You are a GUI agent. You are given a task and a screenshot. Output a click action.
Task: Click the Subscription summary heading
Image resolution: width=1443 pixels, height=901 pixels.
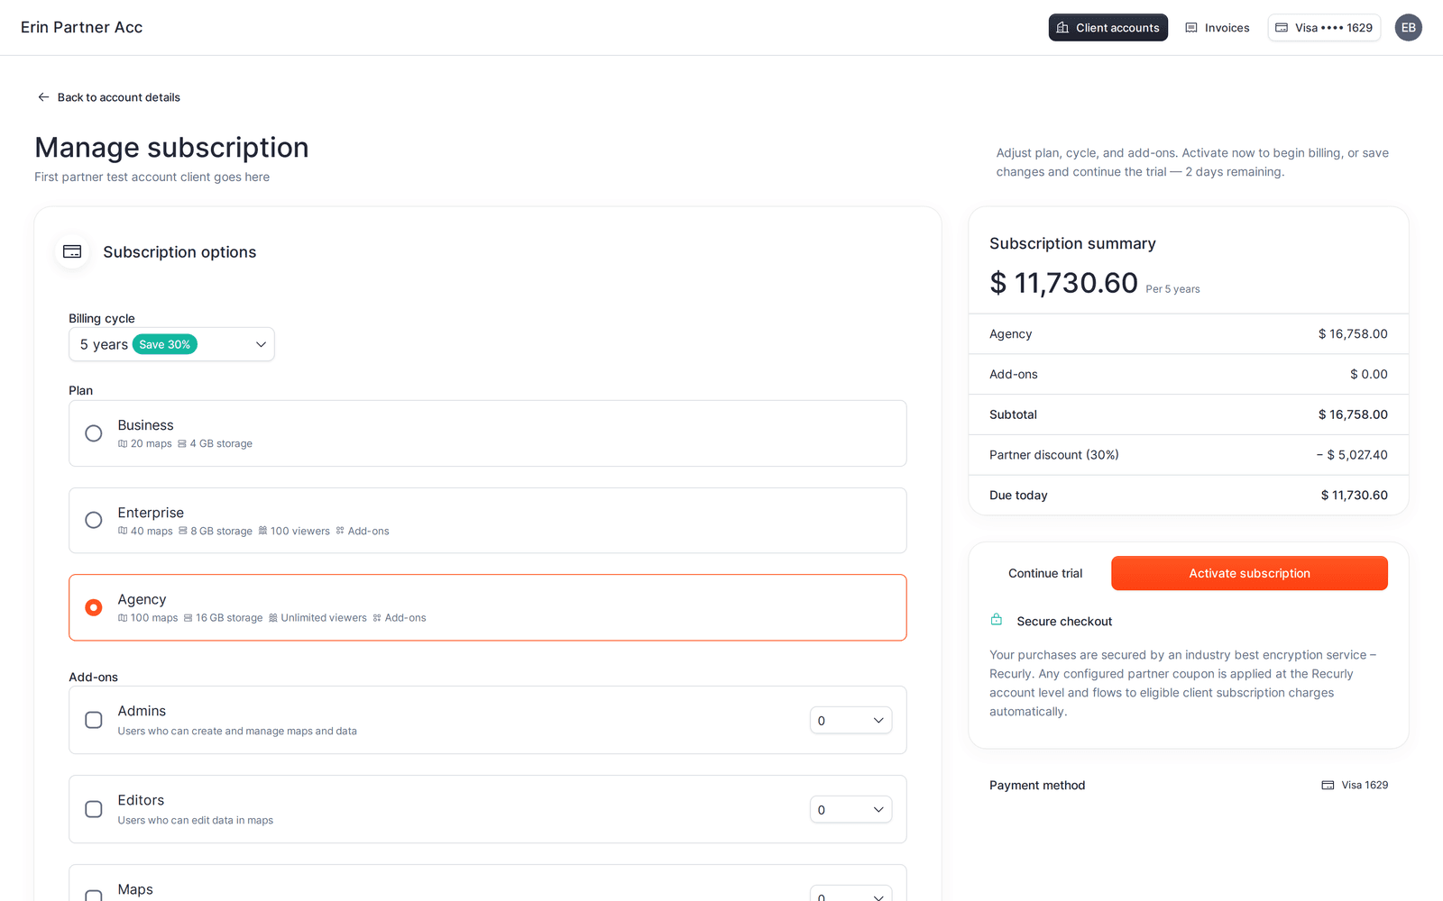click(1072, 243)
